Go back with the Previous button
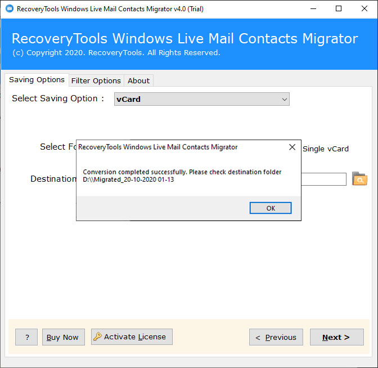 coord(276,337)
